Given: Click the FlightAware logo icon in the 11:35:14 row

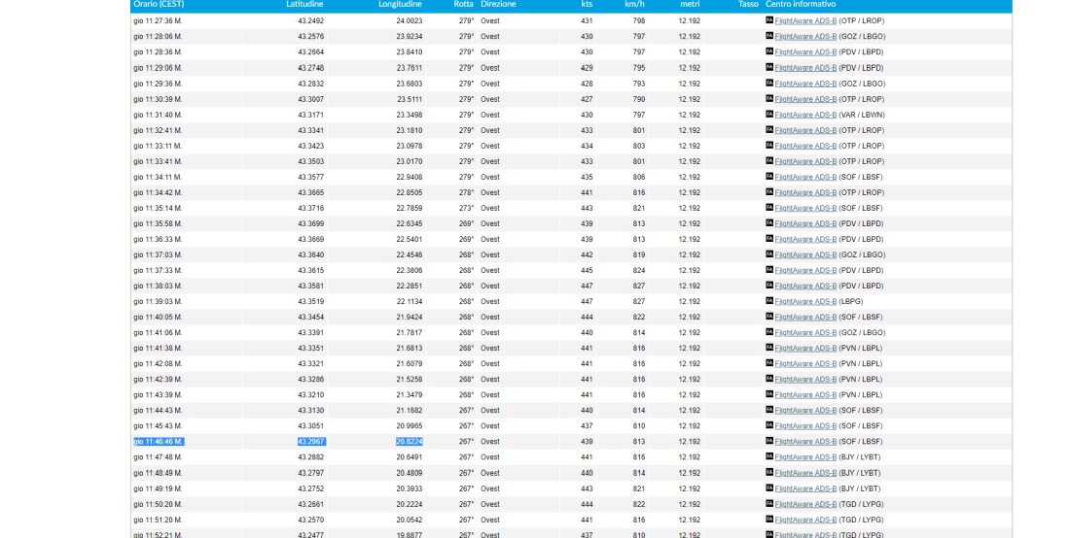Looking at the screenshot, I should pos(769,208).
